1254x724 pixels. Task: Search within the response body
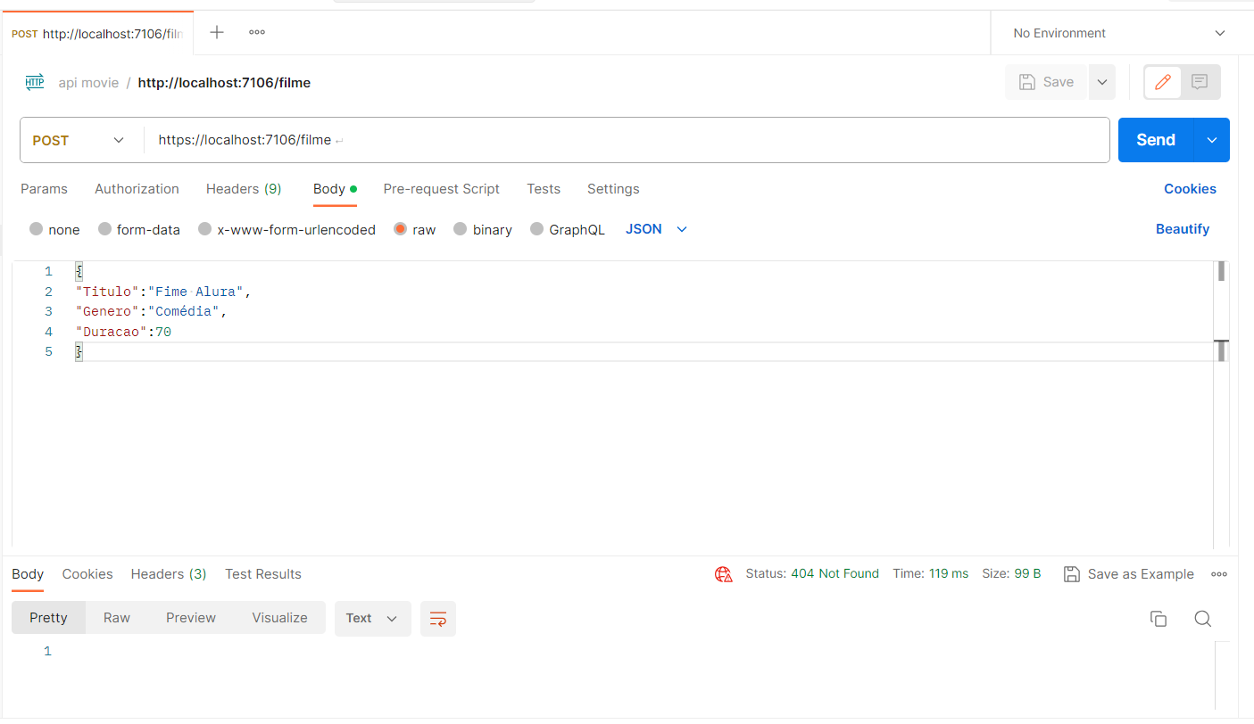[x=1202, y=619]
